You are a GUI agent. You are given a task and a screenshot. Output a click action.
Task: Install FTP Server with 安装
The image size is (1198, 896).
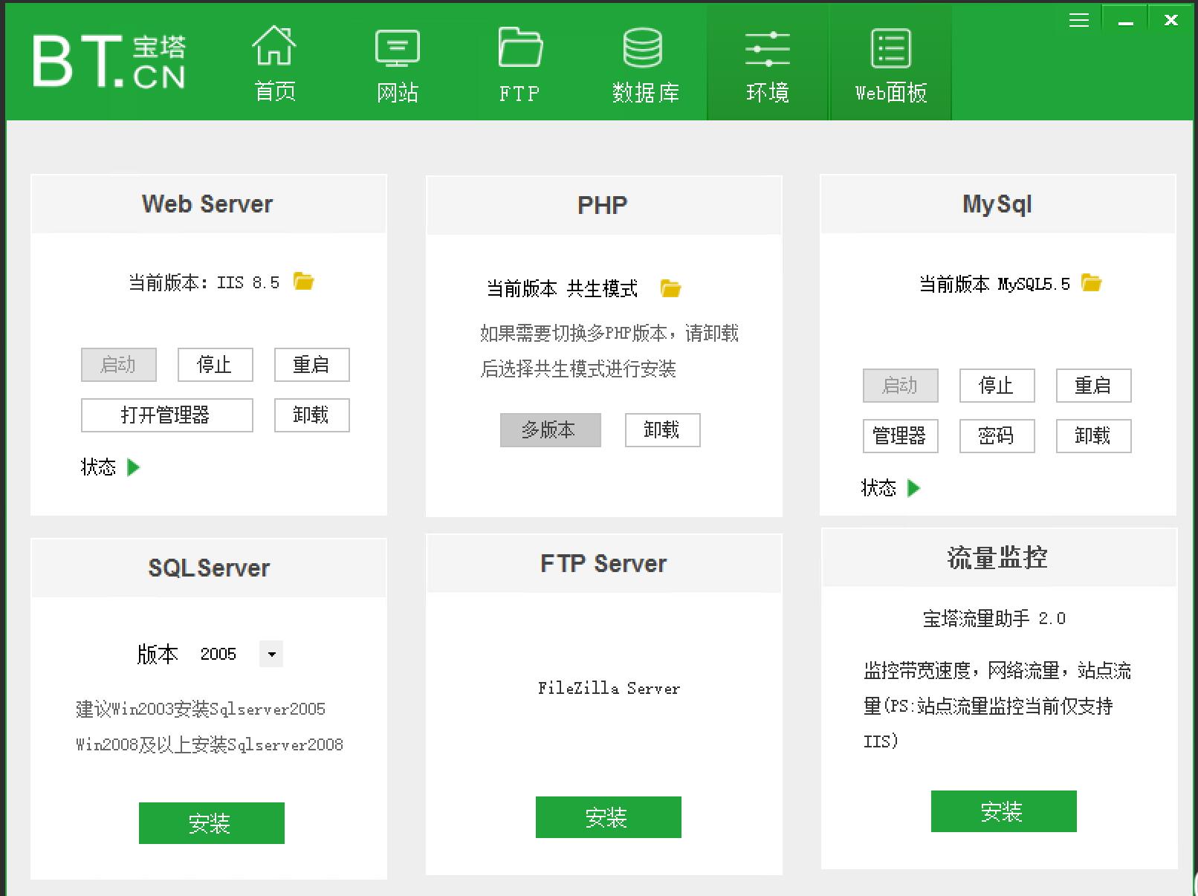[x=609, y=817]
